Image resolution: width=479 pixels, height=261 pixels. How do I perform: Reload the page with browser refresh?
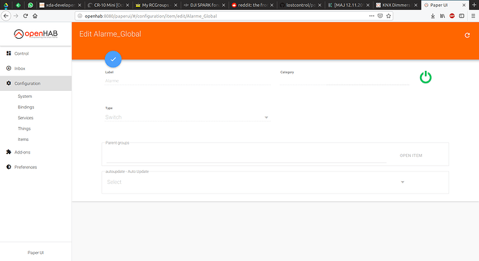pyautogui.click(x=26, y=16)
